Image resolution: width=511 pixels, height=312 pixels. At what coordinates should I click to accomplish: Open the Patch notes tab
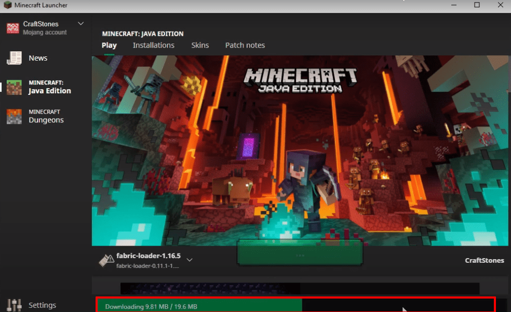coord(245,45)
